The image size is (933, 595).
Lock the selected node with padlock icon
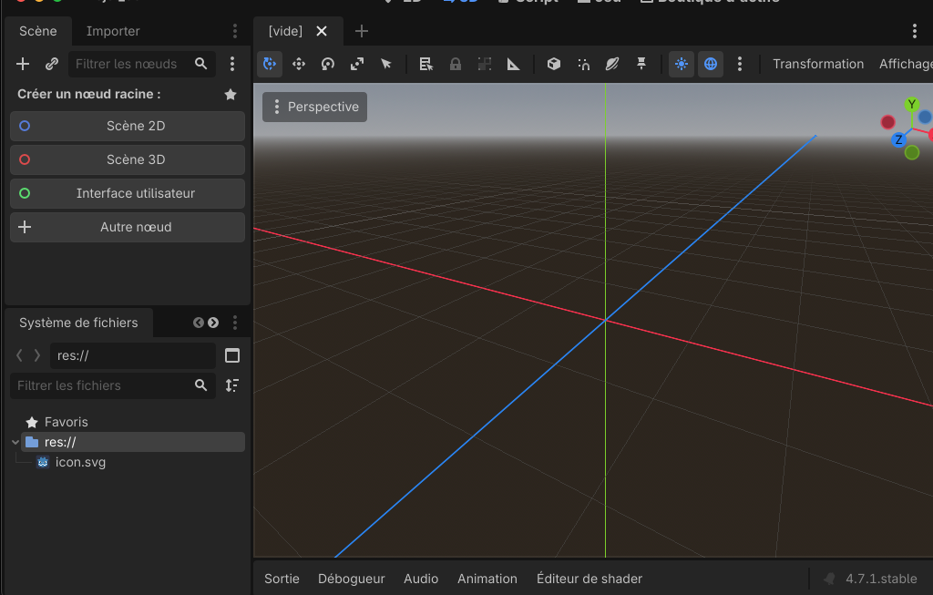point(456,64)
